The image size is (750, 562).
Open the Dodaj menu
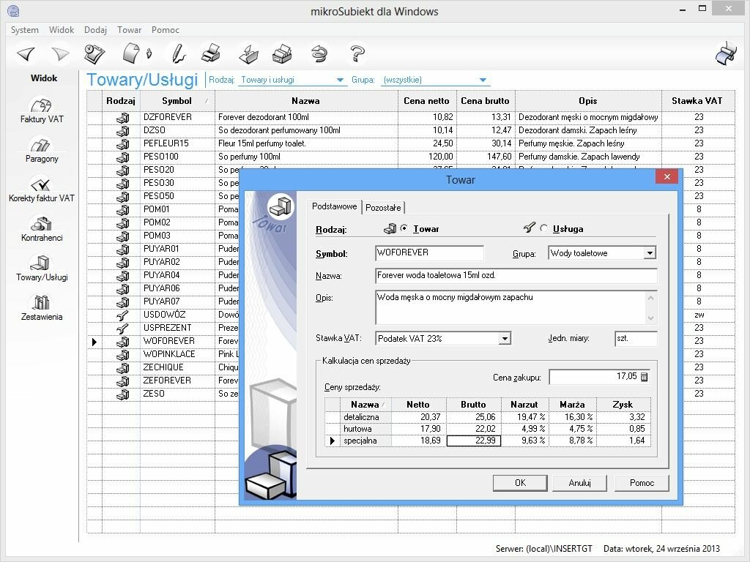95,30
